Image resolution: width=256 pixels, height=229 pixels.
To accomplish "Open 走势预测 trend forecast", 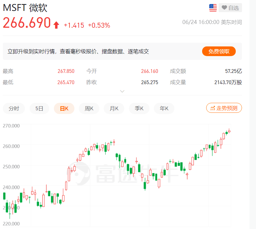I will point(224,108).
